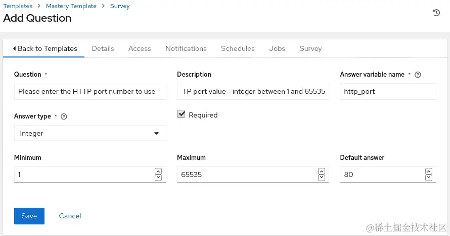Open the Answer type Integer dropdown
Viewport: 450px width, 236px height.
point(90,133)
